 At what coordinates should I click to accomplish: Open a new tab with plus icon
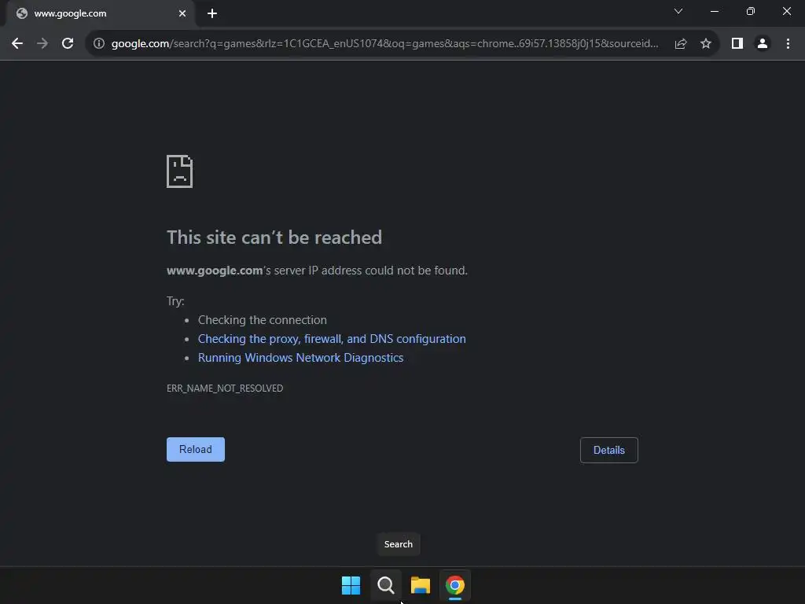[212, 14]
